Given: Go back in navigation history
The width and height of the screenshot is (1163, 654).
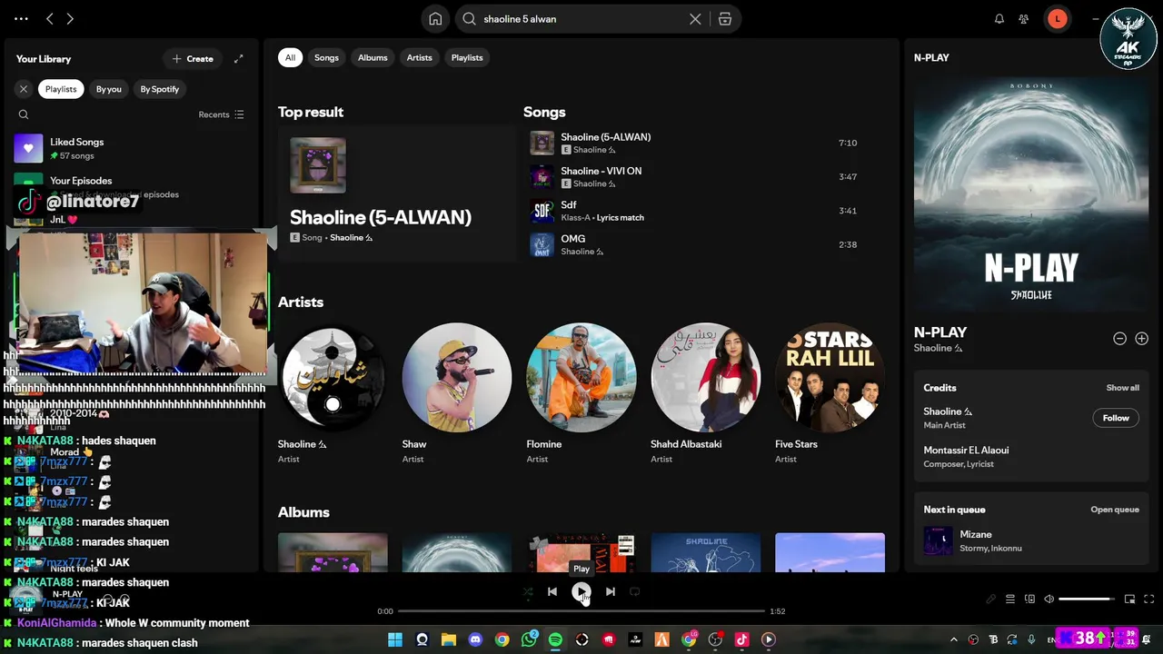Looking at the screenshot, I should pyautogui.click(x=50, y=19).
